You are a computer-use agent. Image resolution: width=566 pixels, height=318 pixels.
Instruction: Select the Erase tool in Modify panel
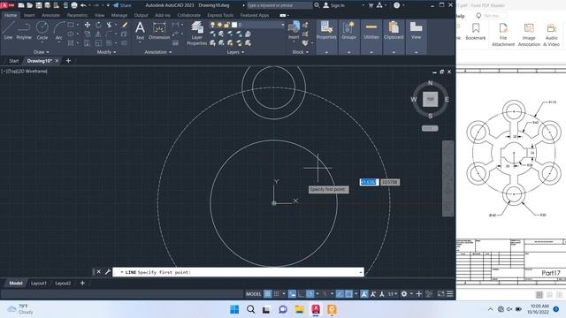pyautogui.click(x=125, y=25)
